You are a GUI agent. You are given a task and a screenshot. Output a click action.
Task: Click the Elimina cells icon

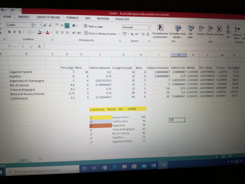210,29
